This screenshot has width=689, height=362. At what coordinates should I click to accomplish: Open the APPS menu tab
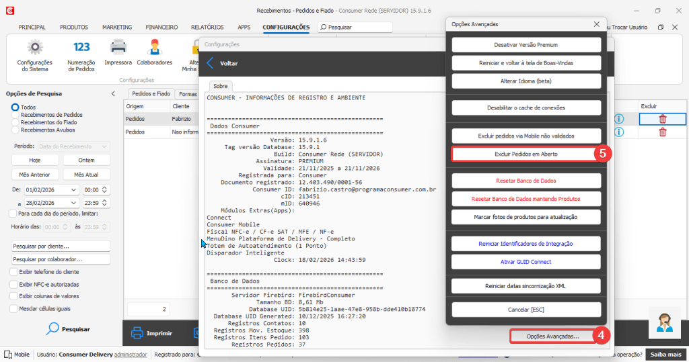click(x=244, y=28)
